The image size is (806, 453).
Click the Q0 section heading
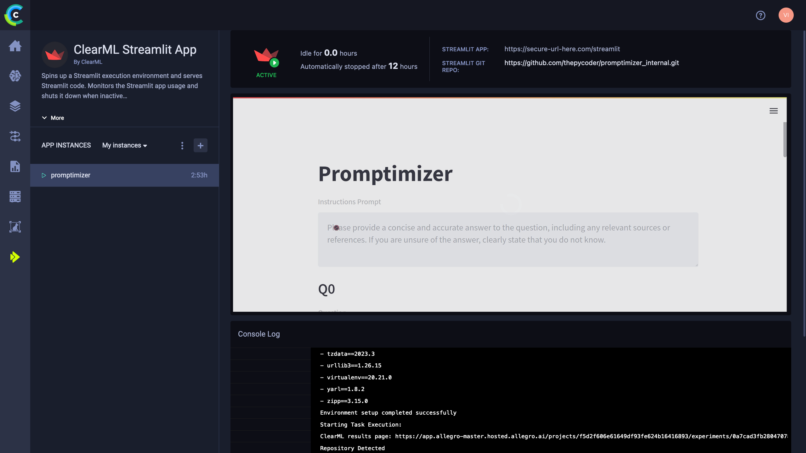click(326, 289)
